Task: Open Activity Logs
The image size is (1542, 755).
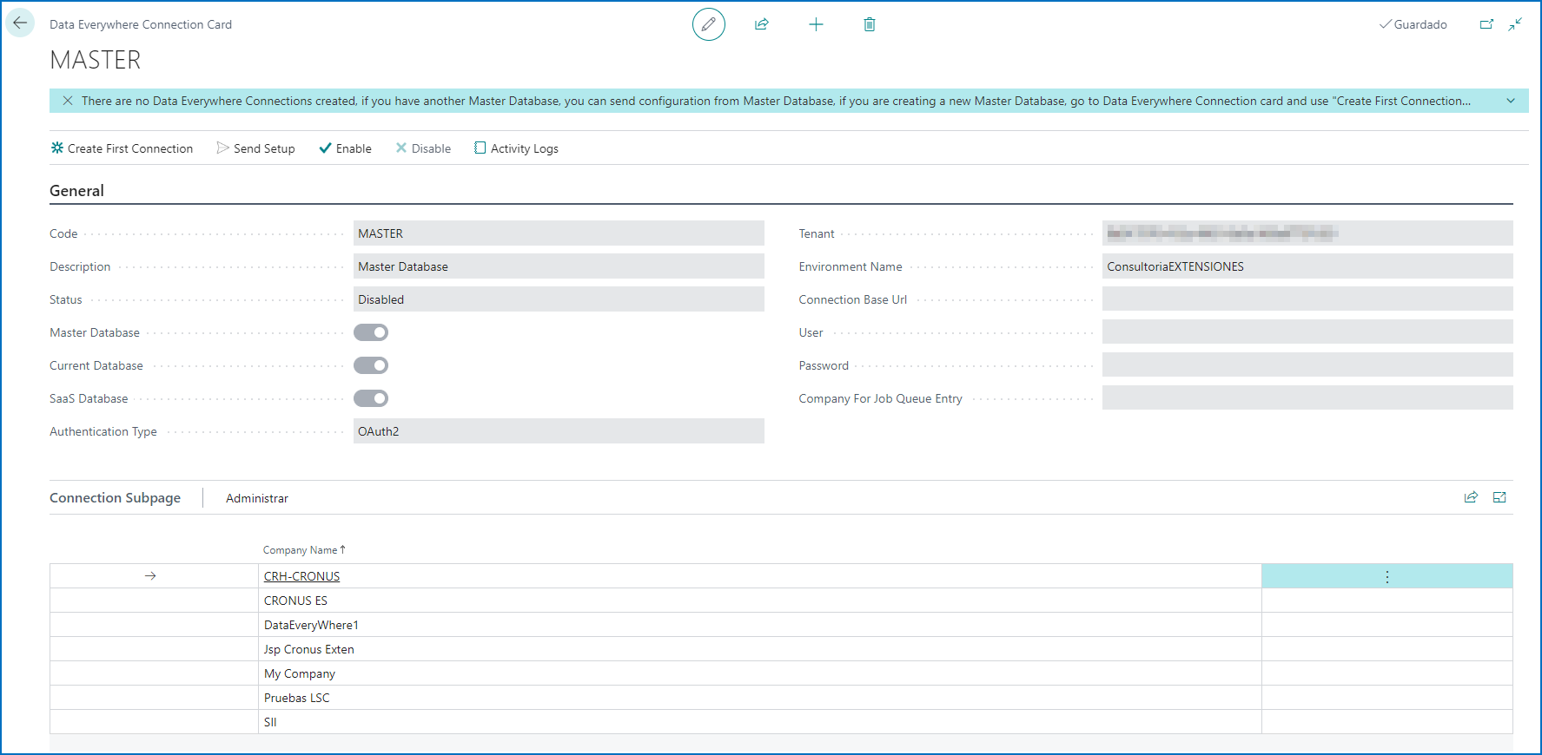Action: (x=516, y=148)
